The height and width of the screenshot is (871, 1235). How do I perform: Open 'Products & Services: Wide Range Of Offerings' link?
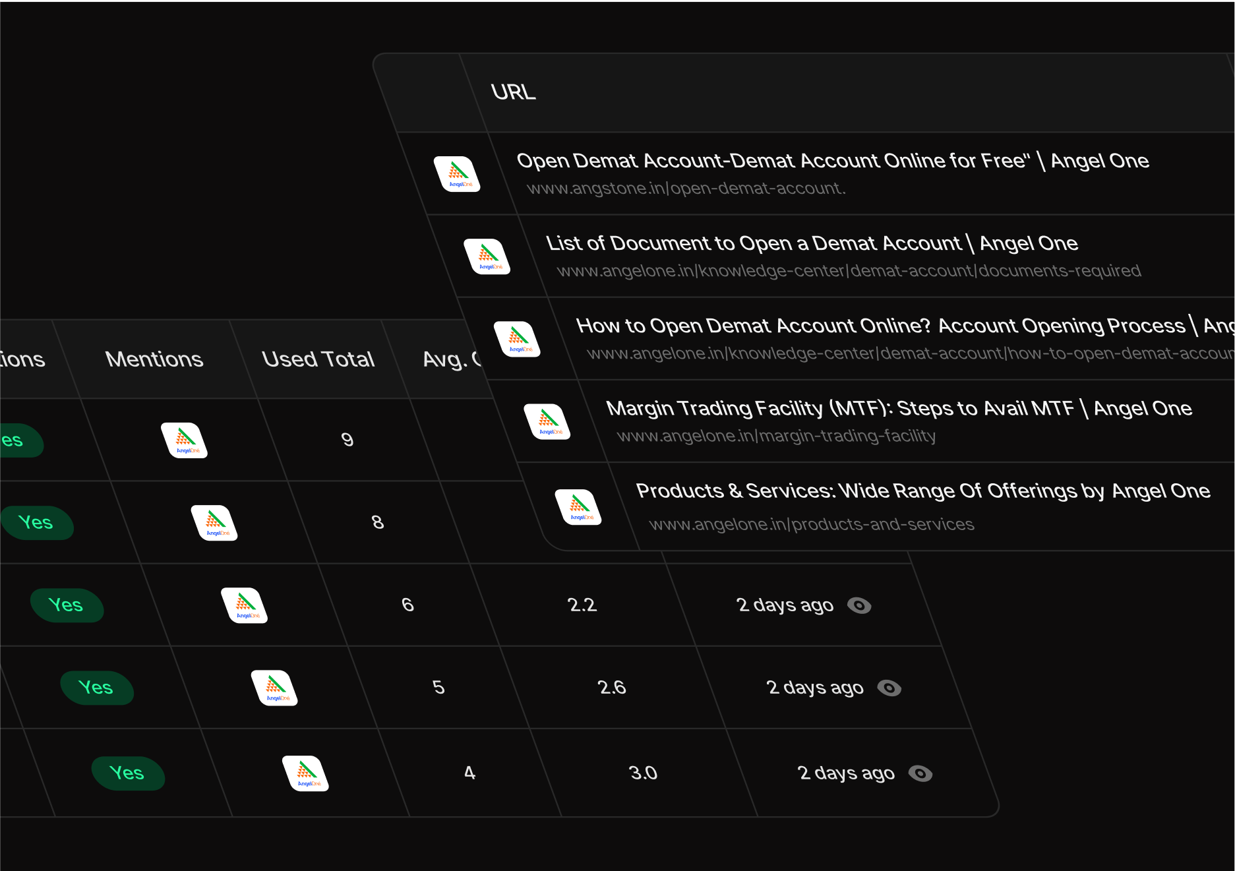[x=923, y=491]
